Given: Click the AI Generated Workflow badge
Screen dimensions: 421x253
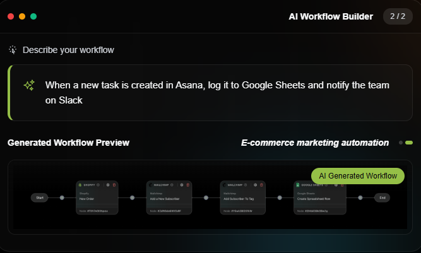Looking at the screenshot, I should 358,176.
